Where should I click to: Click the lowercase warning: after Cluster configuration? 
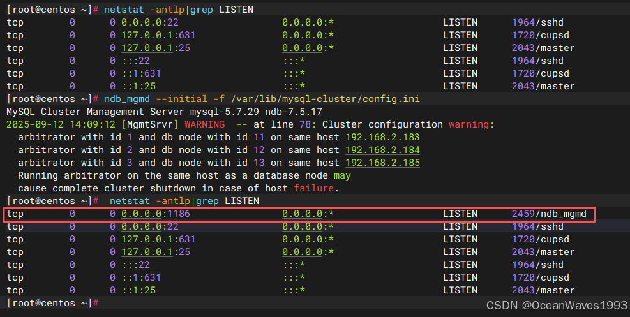point(471,124)
